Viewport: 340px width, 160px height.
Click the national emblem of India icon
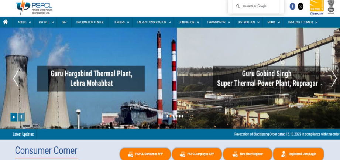(331, 7)
